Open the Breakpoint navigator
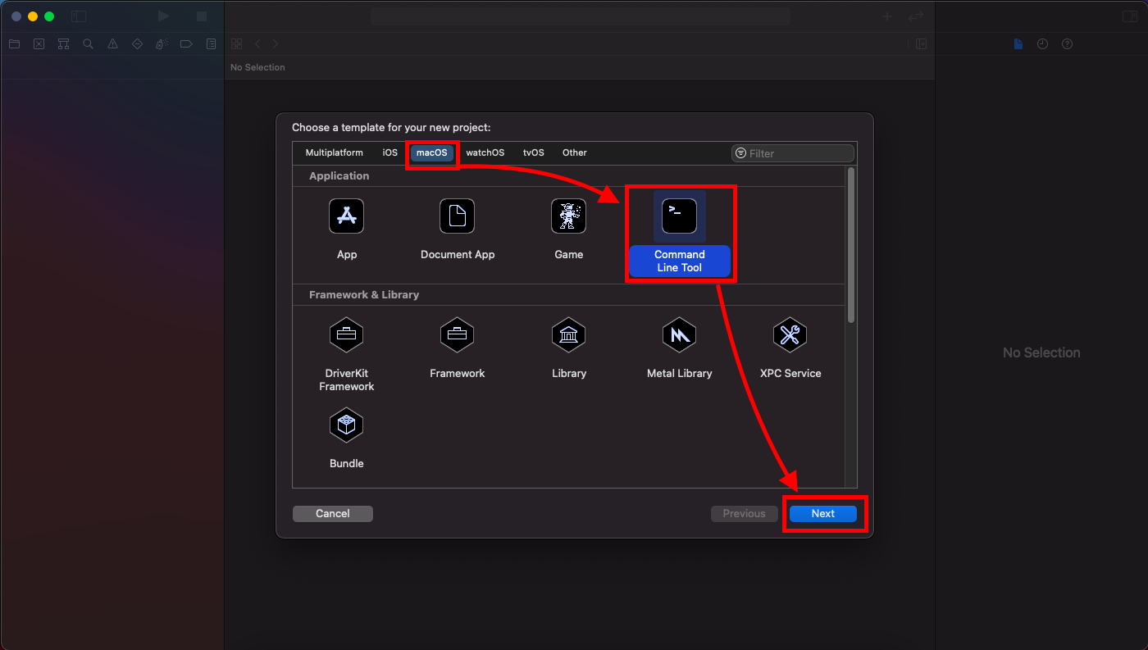 click(186, 44)
